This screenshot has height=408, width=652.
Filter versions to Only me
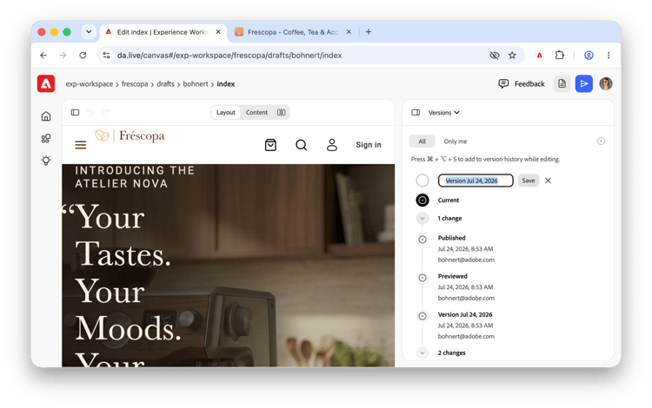point(456,141)
